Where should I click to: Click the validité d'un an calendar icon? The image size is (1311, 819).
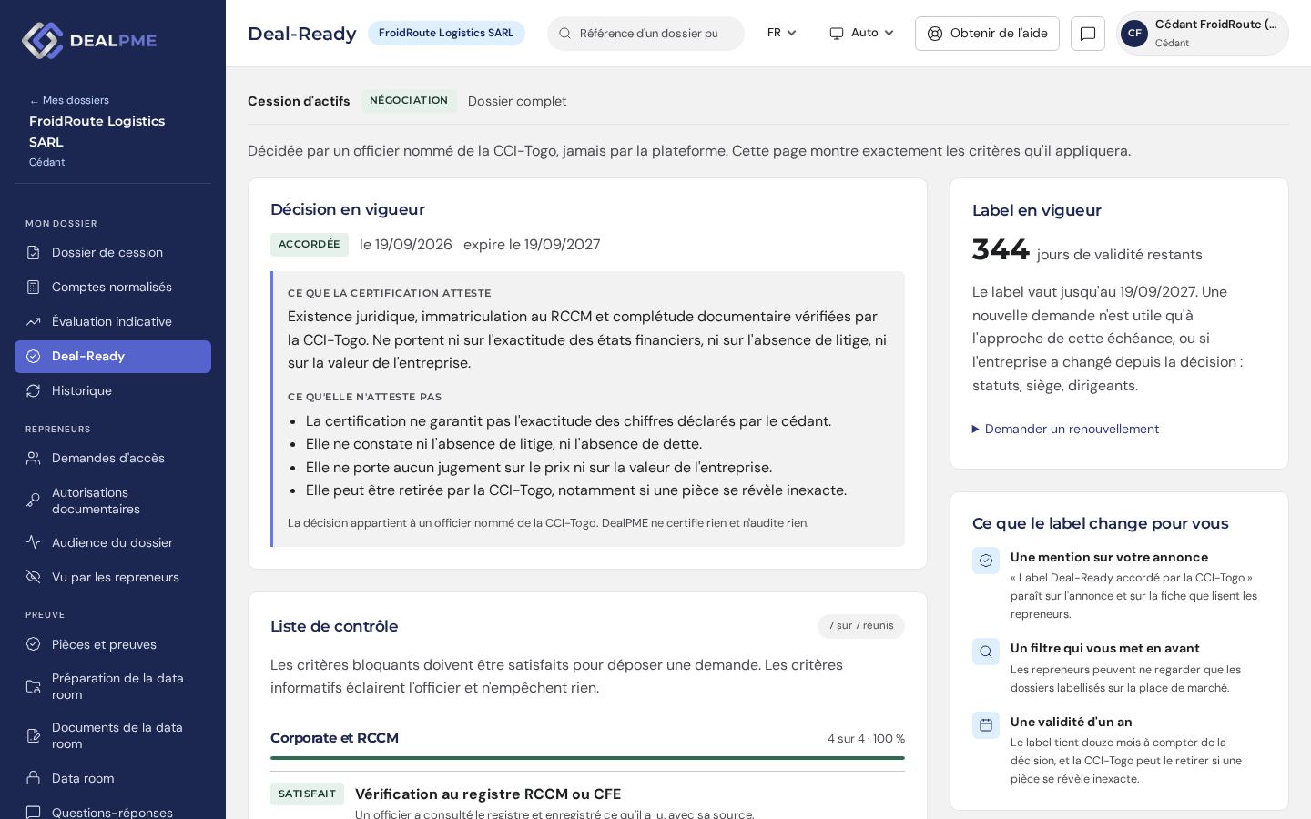[986, 725]
